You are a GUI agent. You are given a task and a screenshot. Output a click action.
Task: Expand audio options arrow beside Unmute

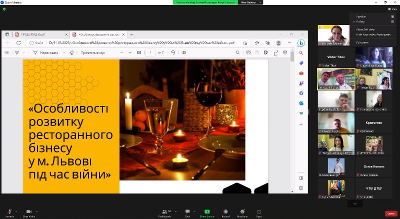[x=16, y=211]
